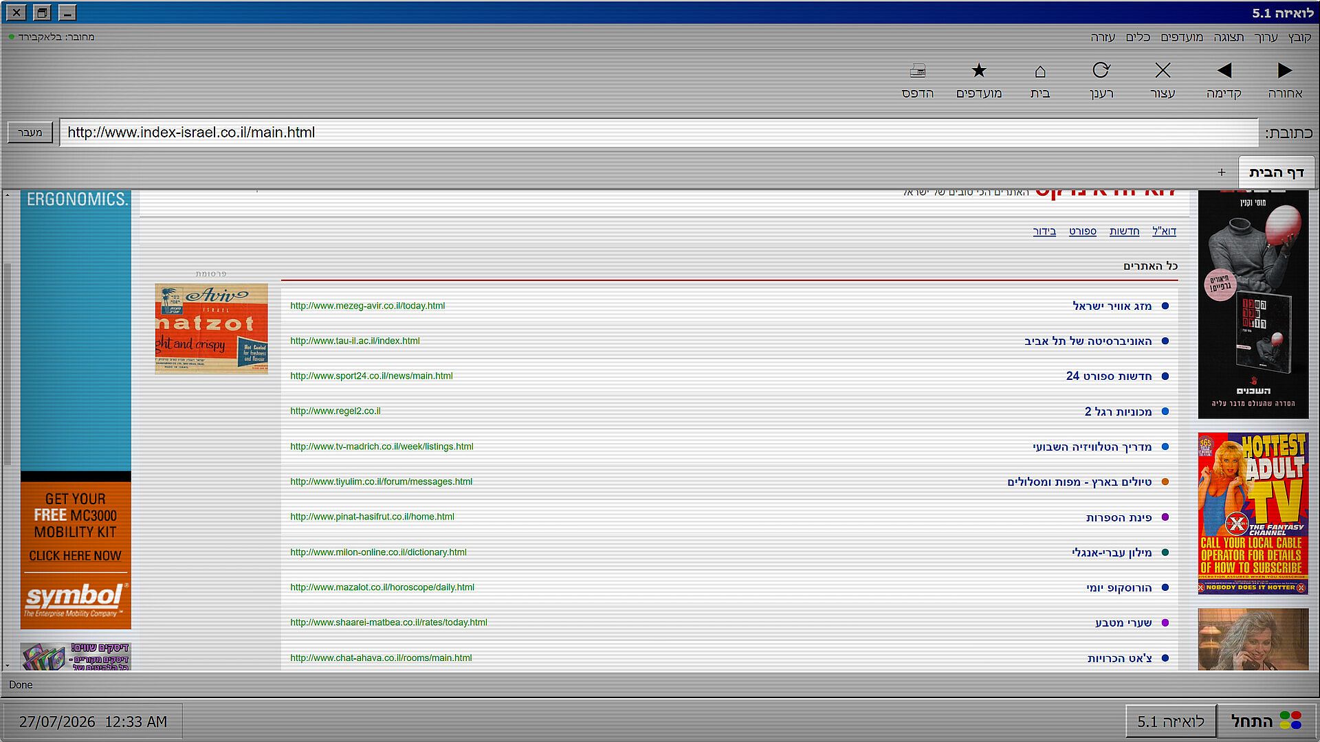Add a new tab with plus button
This screenshot has height=742, width=1320.
(1222, 172)
